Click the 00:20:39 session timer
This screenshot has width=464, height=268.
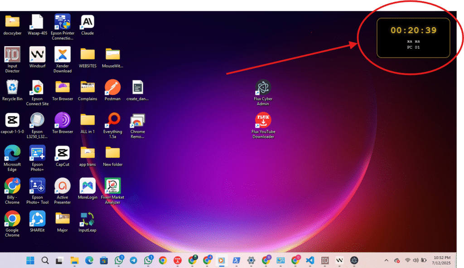click(x=413, y=30)
